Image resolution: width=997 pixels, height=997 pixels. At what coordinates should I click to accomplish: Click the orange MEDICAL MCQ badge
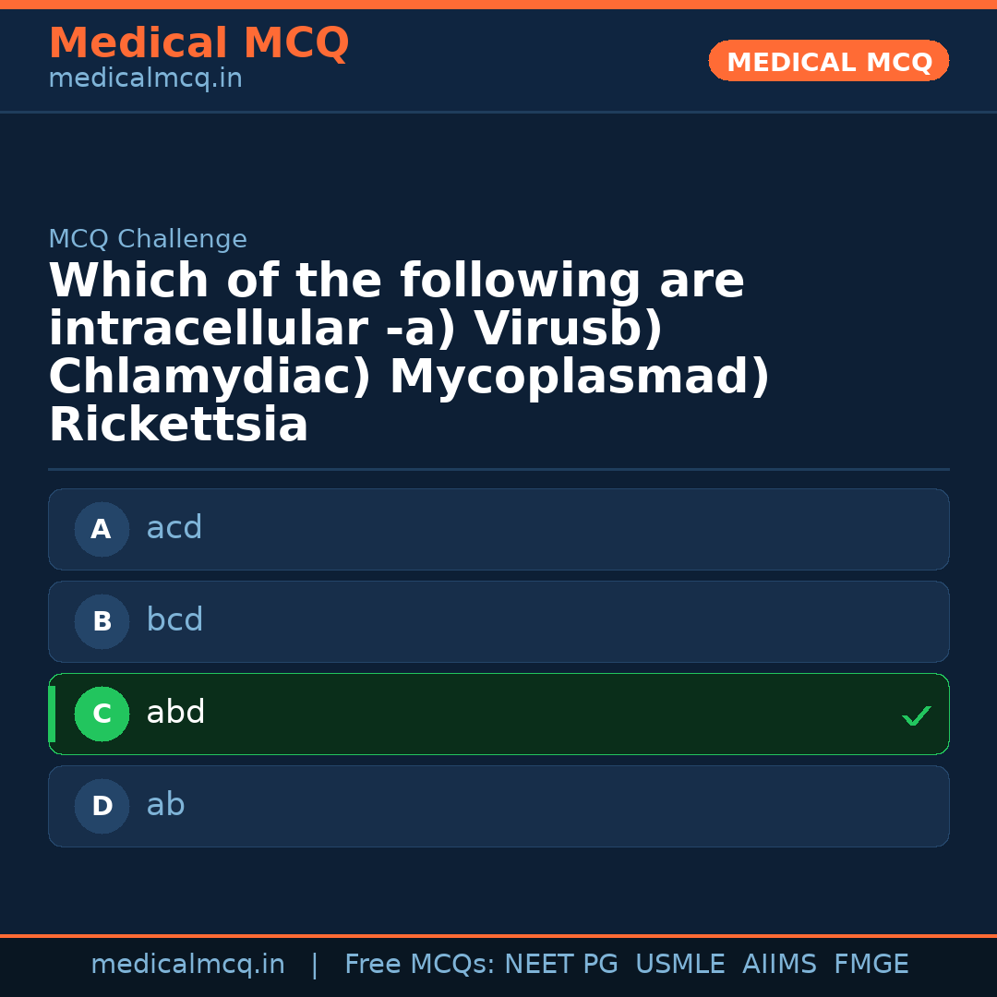[828, 61]
